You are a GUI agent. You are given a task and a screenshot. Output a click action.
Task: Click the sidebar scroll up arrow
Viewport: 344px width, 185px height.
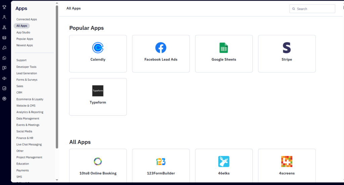tap(57, 3)
